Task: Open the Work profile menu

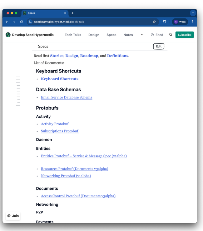Action: tap(180, 22)
